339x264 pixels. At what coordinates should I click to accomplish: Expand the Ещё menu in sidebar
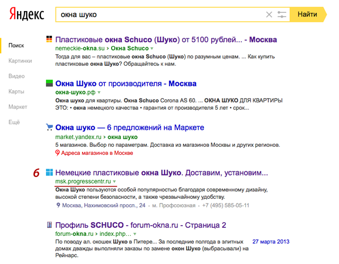[x=14, y=122]
